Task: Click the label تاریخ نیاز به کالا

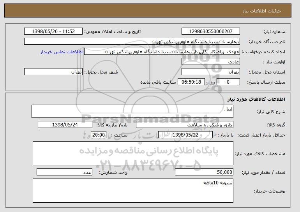Action: coord(112,125)
